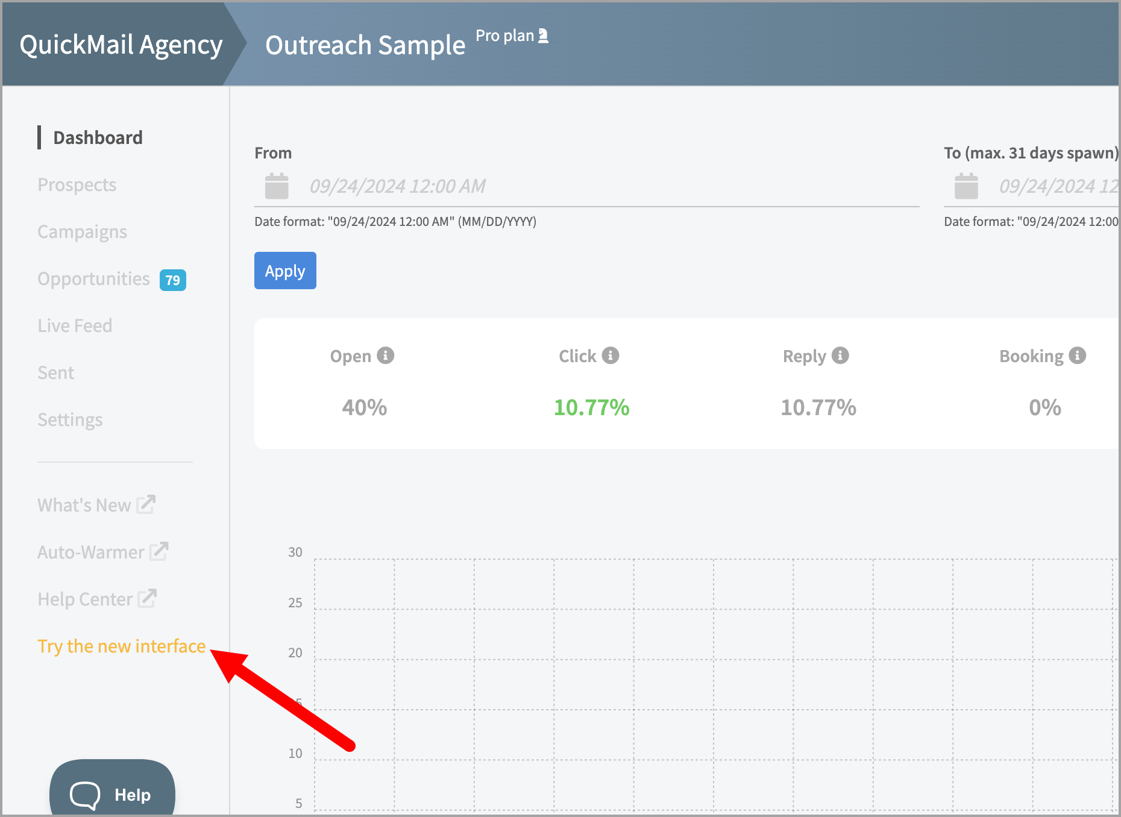
Task: Click the Outreach Sample account name
Action: coord(365,45)
